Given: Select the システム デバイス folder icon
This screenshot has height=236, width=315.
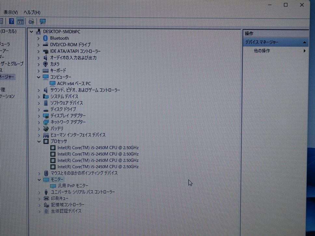Looking at the screenshot, I should (x=46, y=97).
